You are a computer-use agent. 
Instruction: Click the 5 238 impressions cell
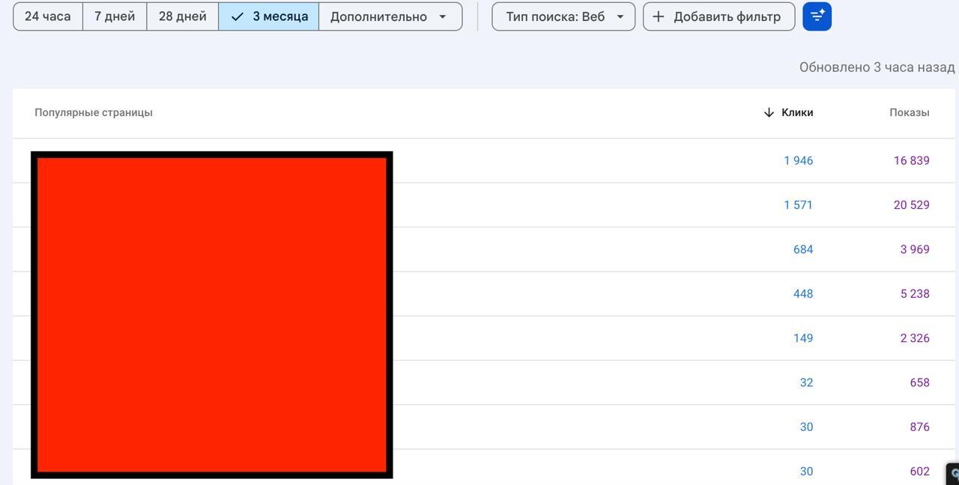point(914,293)
